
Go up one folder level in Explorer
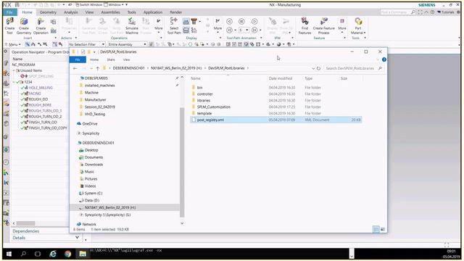(x=97, y=68)
